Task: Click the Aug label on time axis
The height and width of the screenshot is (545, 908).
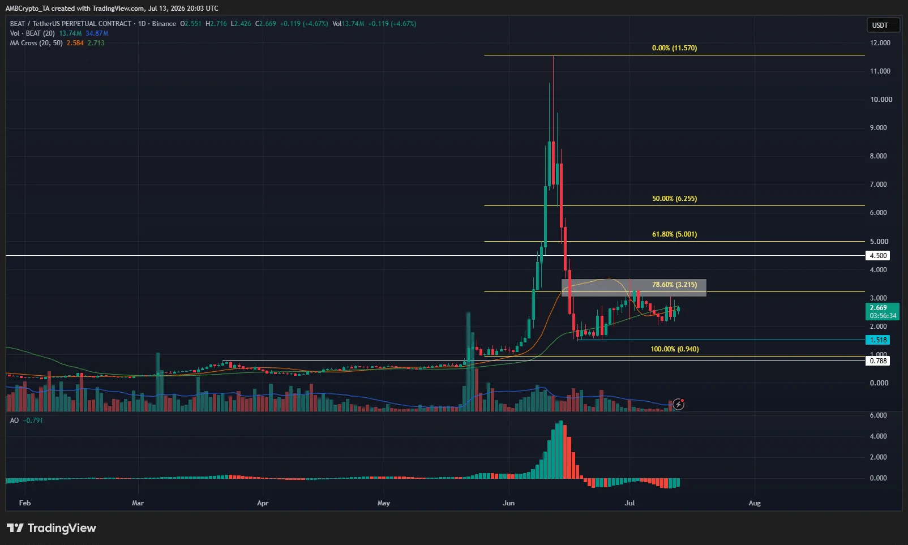Action: pos(755,503)
